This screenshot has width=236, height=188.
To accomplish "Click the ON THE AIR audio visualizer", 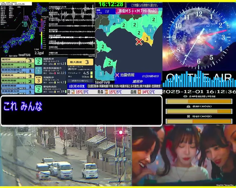I will pyautogui.click(x=199, y=79).
